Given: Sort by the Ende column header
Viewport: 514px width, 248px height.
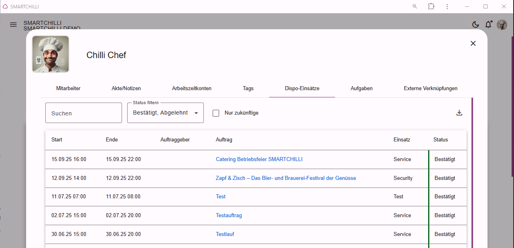Looking at the screenshot, I should [112, 140].
